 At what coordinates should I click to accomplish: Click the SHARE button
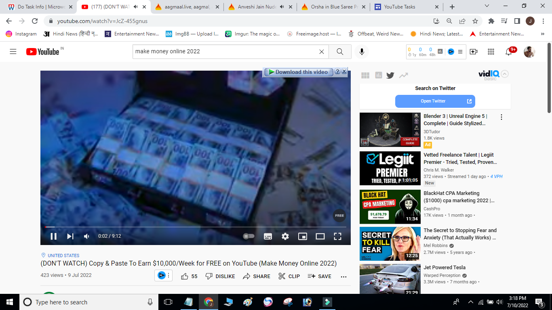point(257,276)
